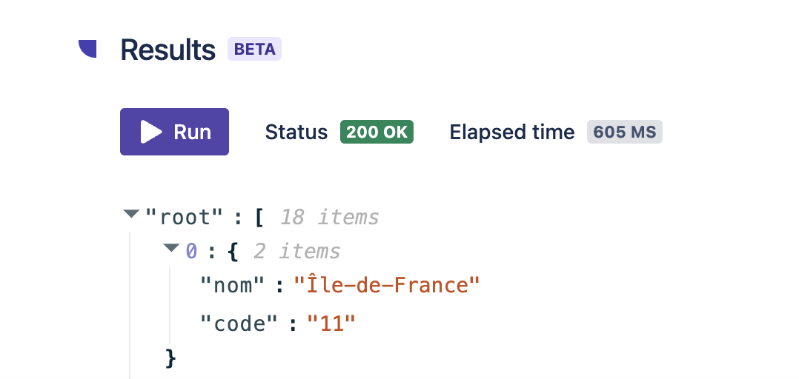This screenshot has width=799, height=379.
Task: Click the Elapsed time label
Action: tap(511, 132)
